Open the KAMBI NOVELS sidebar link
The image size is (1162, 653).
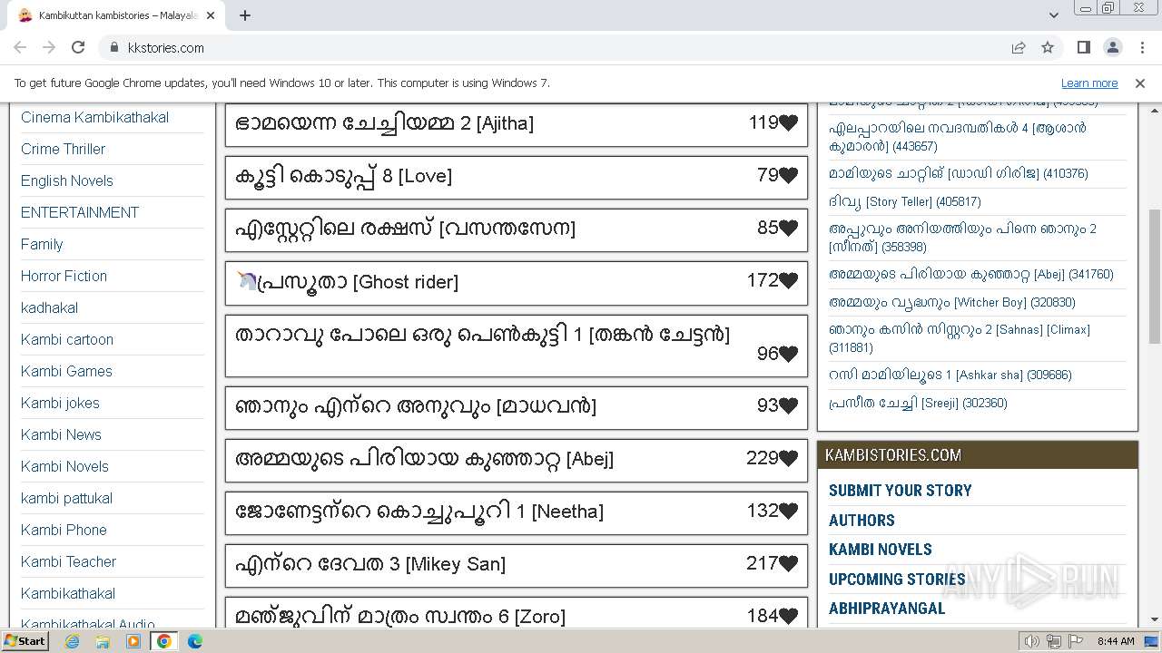(880, 550)
